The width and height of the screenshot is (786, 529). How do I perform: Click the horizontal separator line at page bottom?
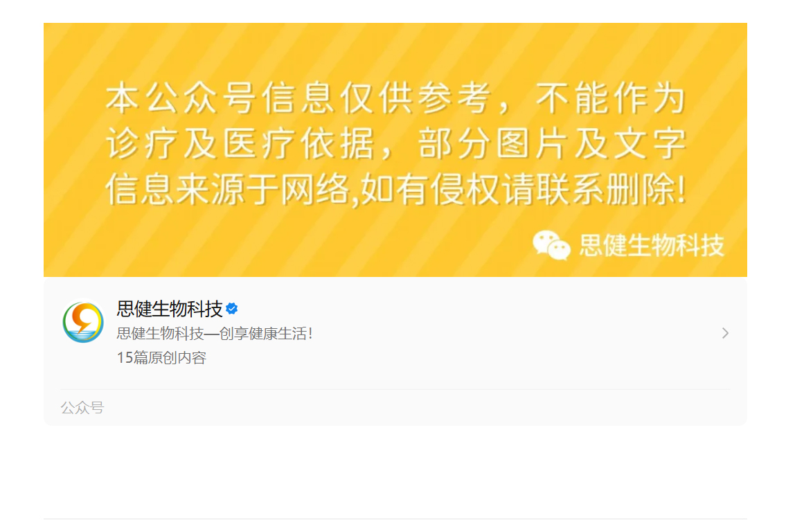[x=395, y=519]
